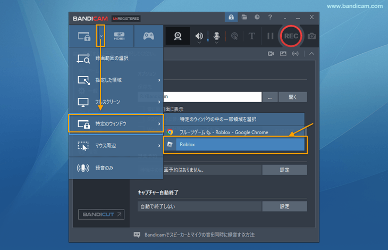Image resolution: width=388 pixels, height=250 pixels.
Task: Collapse the panel with the up chevron
Action: 311,54
